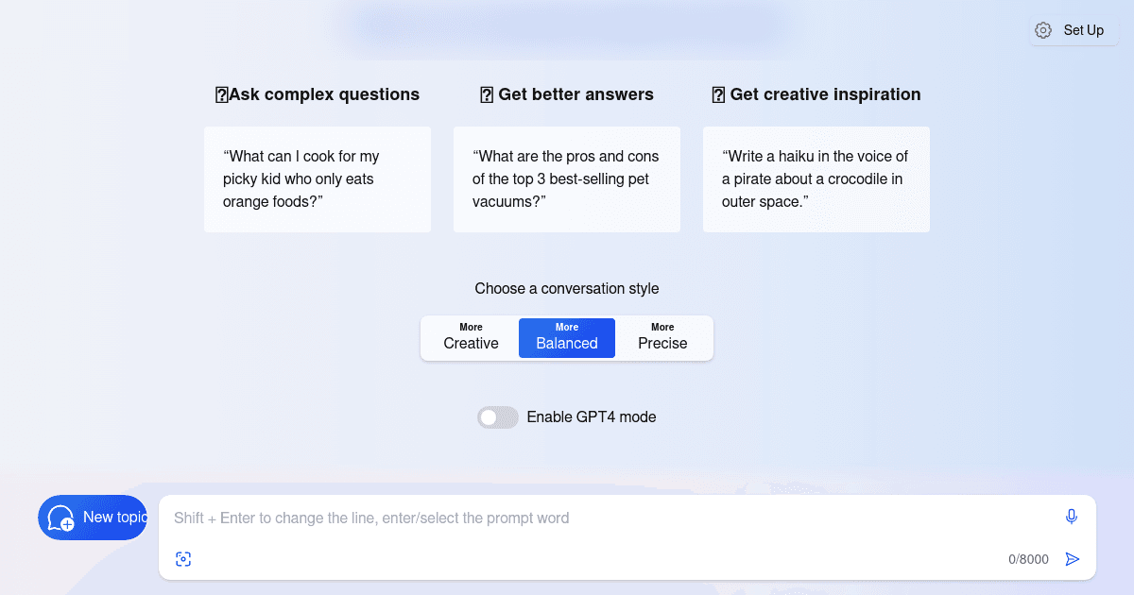Click the icon beside 'Ask complex questions'
This screenshot has height=595, width=1134.
point(220,93)
